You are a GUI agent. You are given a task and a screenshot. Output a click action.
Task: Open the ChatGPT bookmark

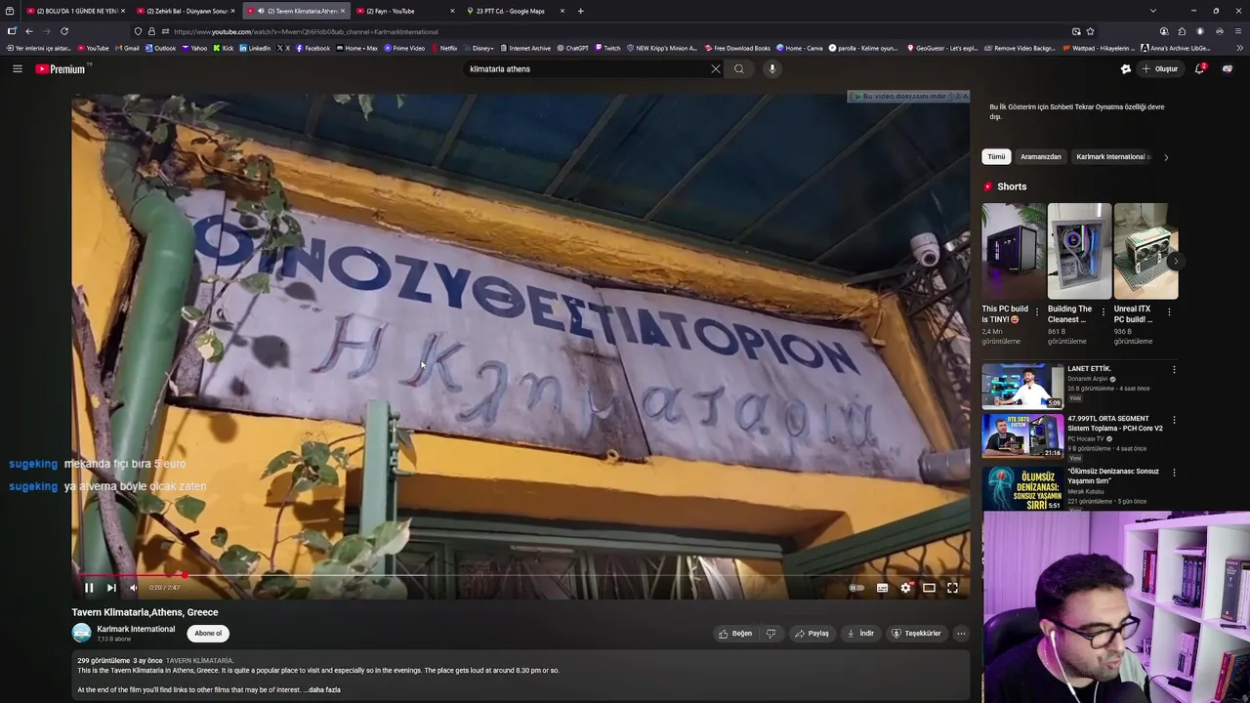coord(573,48)
